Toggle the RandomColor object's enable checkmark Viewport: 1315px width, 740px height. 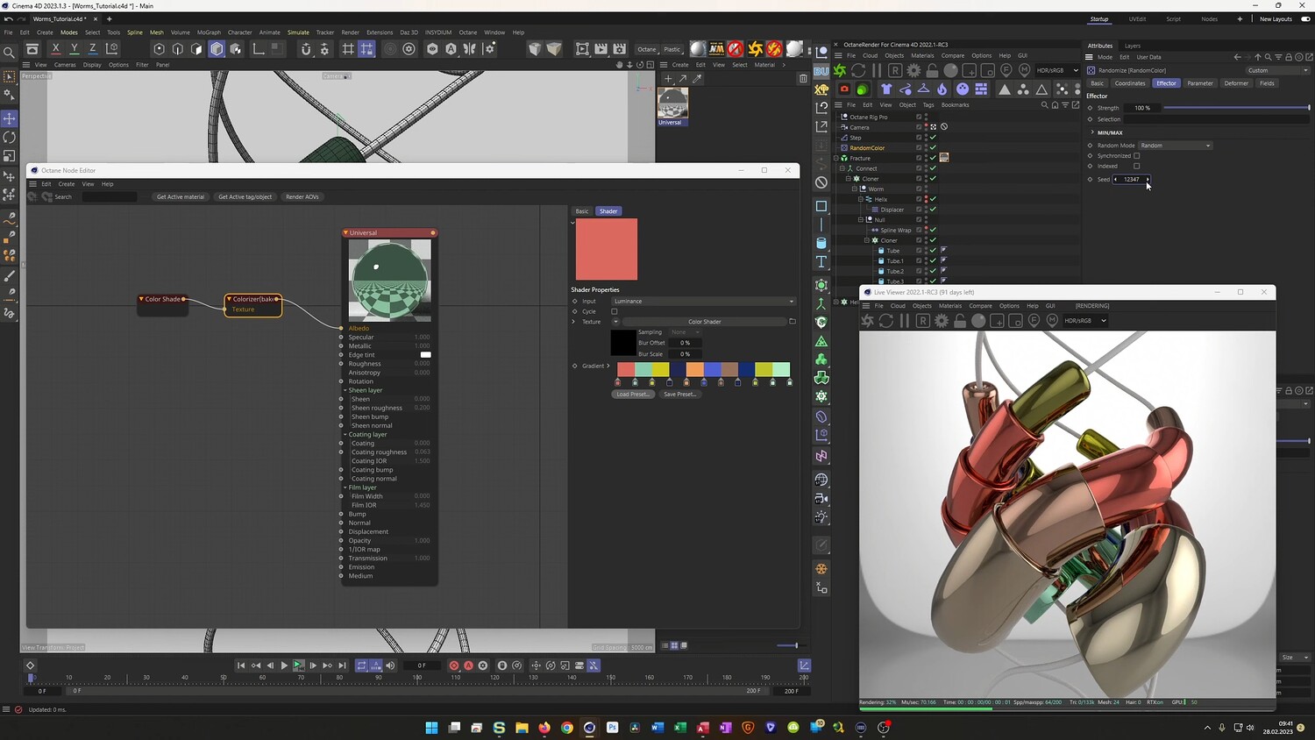933,148
